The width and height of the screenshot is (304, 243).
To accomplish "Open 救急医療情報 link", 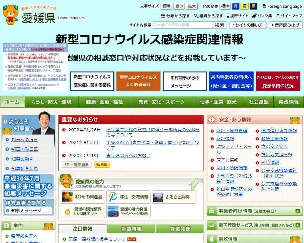I will tap(274, 139).
